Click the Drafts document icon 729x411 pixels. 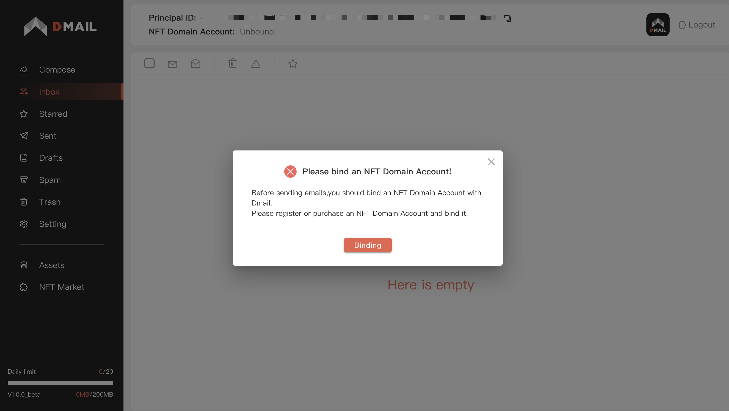click(x=24, y=158)
